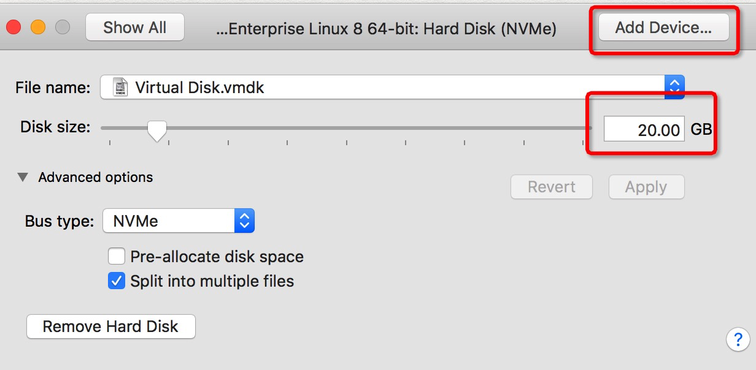Open the File name dropdown arrows

pyautogui.click(x=674, y=87)
